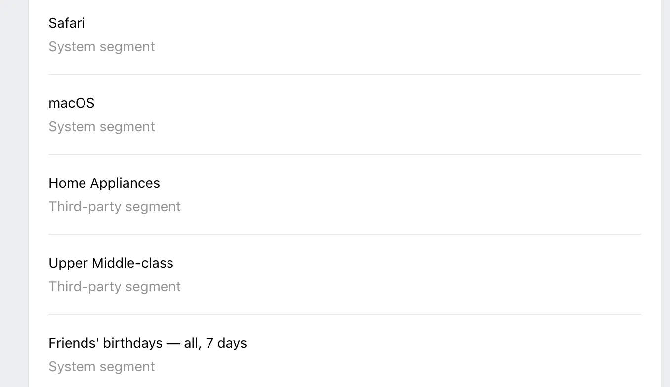Click System segment label under Friends' birthdays
The image size is (670, 387).
(102, 367)
